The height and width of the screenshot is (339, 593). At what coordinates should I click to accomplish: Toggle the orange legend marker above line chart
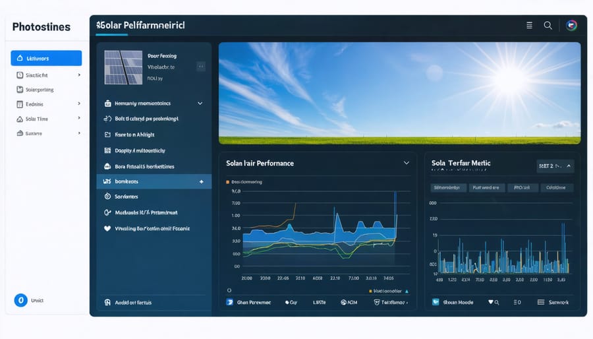(x=227, y=181)
